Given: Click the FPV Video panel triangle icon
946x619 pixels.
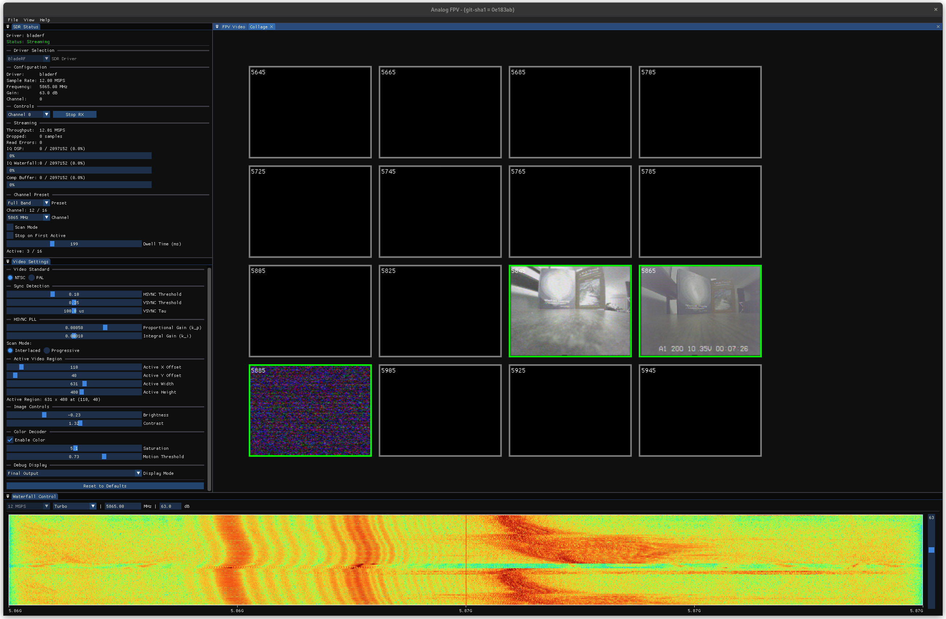Looking at the screenshot, I should pos(217,26).
